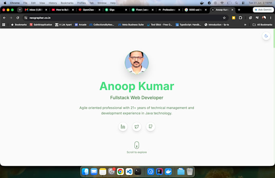The width and height of the screenshot is (275, 178).
Task: Open the Extensions puzzle icon
Action: click(x=241, y=18)
